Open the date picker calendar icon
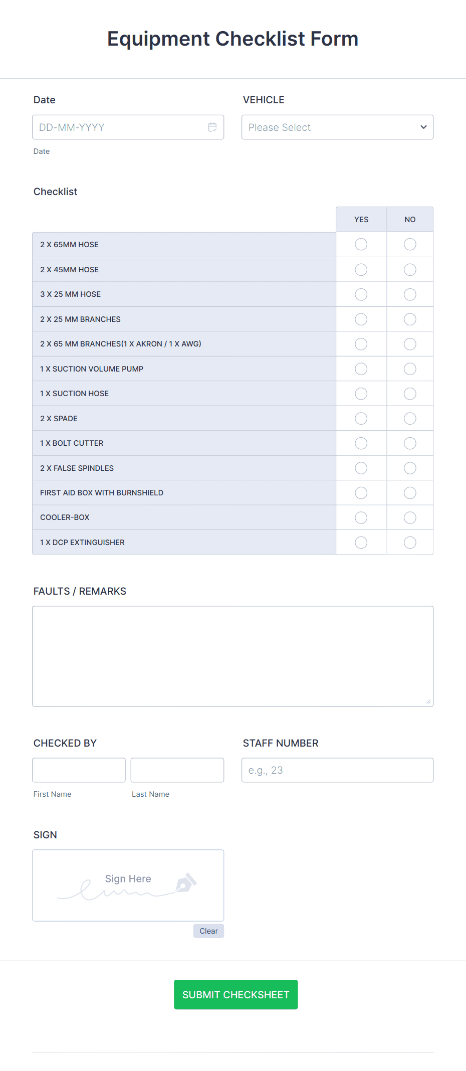The width and height of the screenshot is (466, 1071). point(212,127)
